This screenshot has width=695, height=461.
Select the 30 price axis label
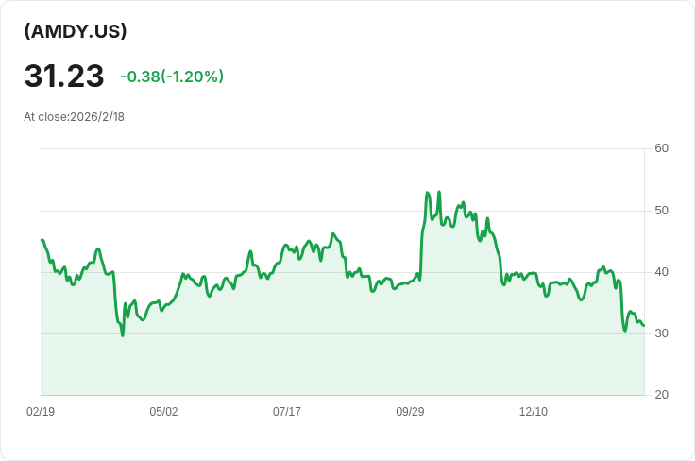coord(661,333)
